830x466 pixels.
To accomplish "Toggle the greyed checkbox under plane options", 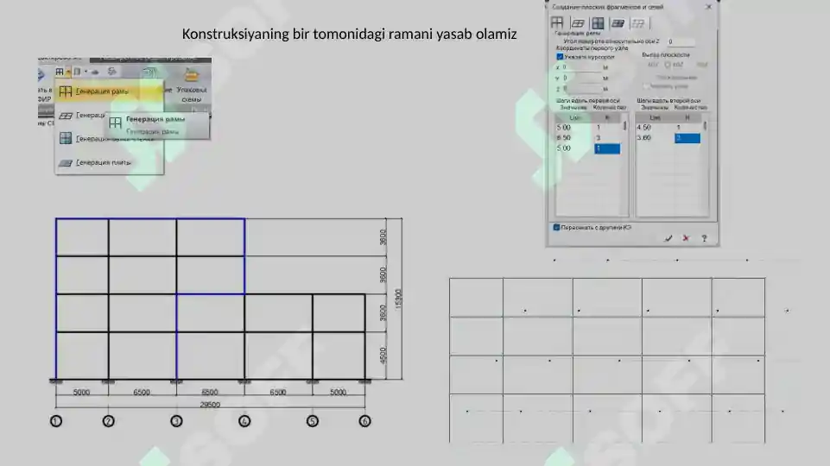I will tap(646, 86).
